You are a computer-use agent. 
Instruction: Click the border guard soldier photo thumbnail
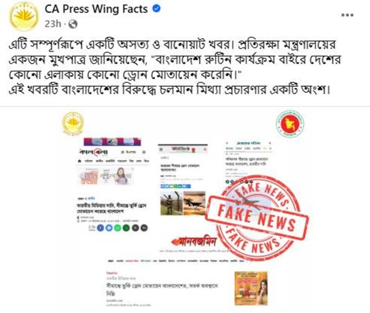[172, 203]
